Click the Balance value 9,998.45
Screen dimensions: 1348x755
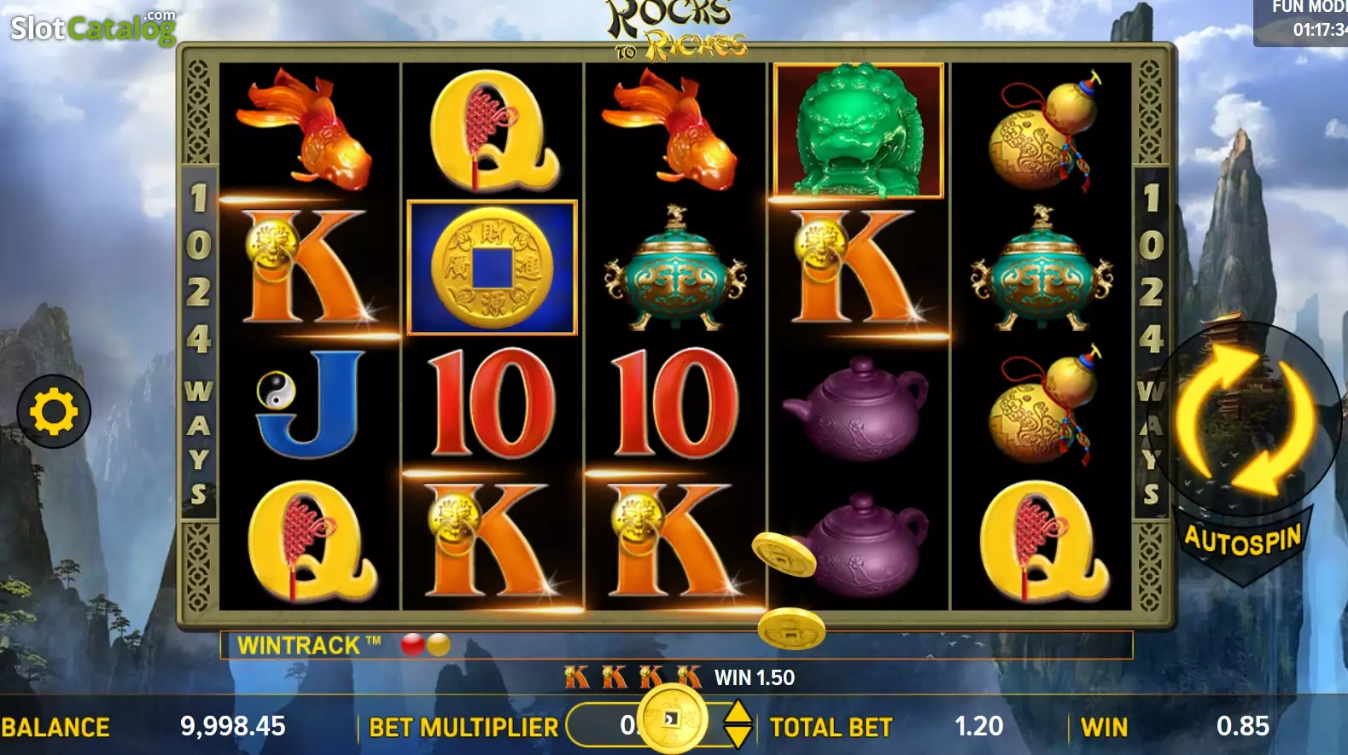(x=232, y=726)
